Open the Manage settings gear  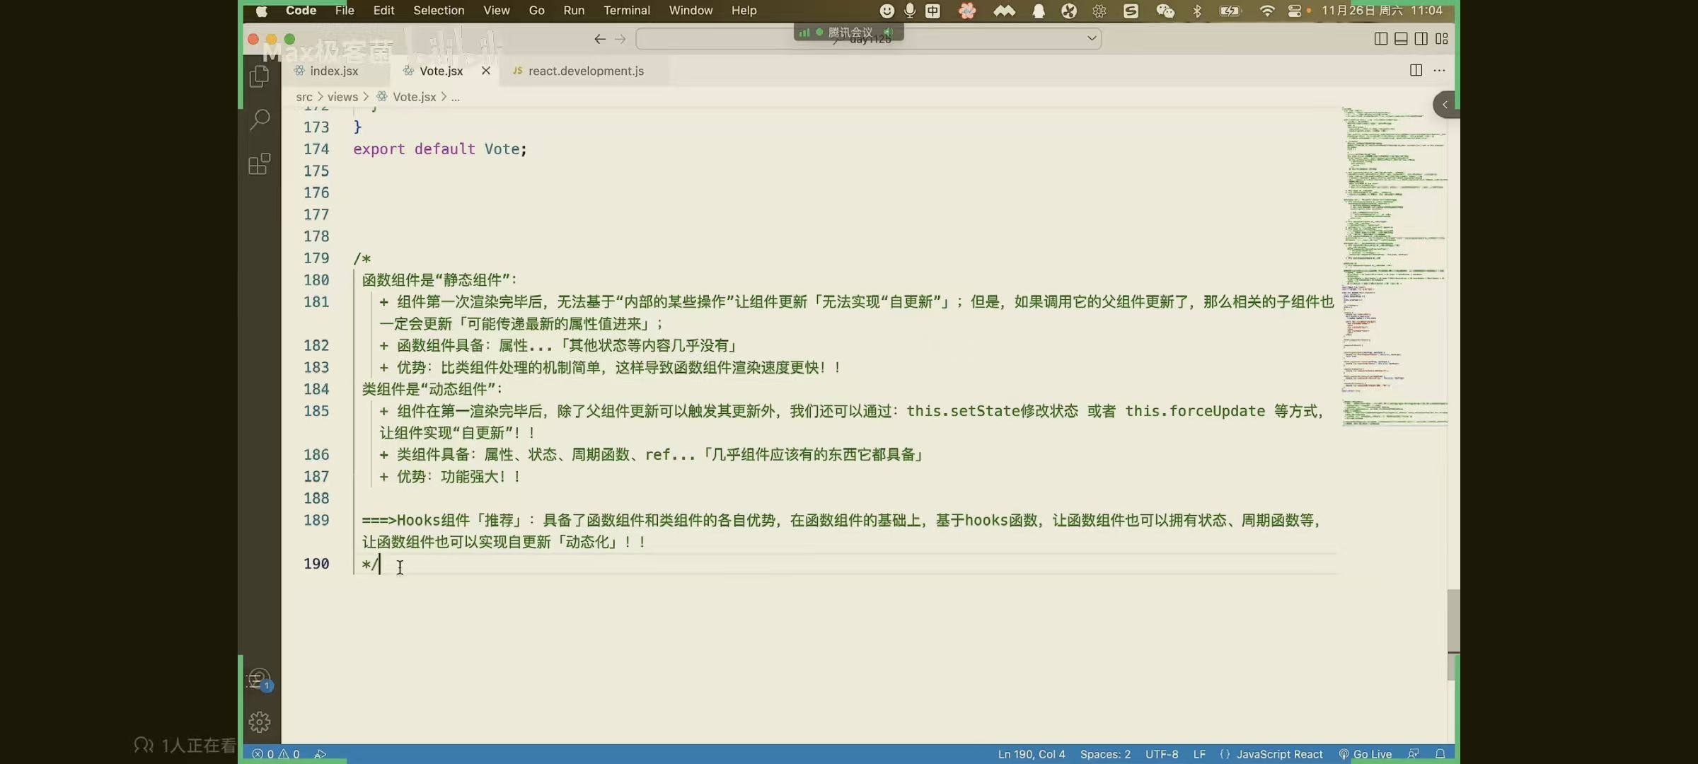click(x=260, y=722)
